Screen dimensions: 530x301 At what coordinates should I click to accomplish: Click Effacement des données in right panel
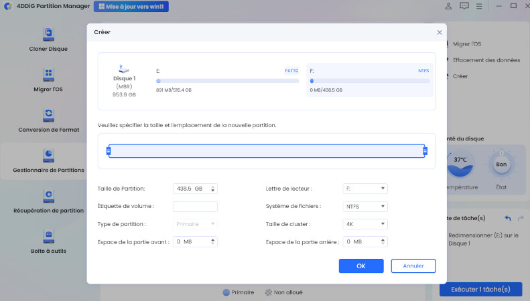pyautogui.click(x=486, y=60)
